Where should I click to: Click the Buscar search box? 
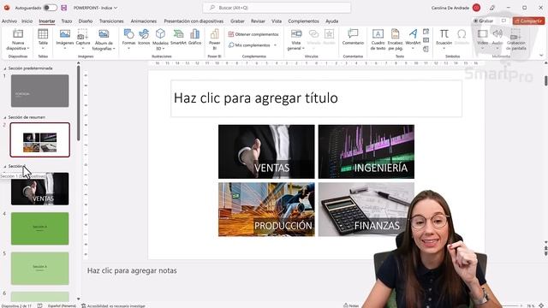click(277, 8)
